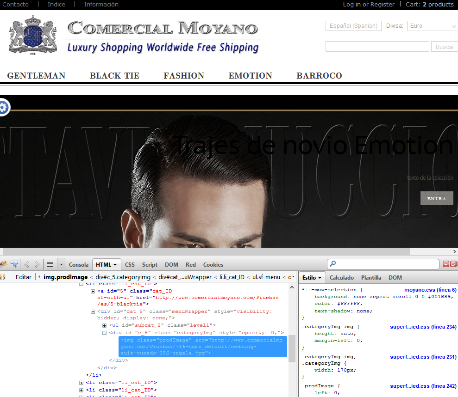458x397 pixels.
Task: Select img.prodImage in breadcrumb
Action: click(x=65, y=277)
